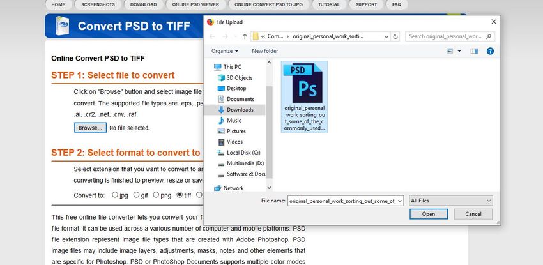Viewport: 543px width, 265px height.
Task: Open the All Files type dropdown
Action: [451, 201]
